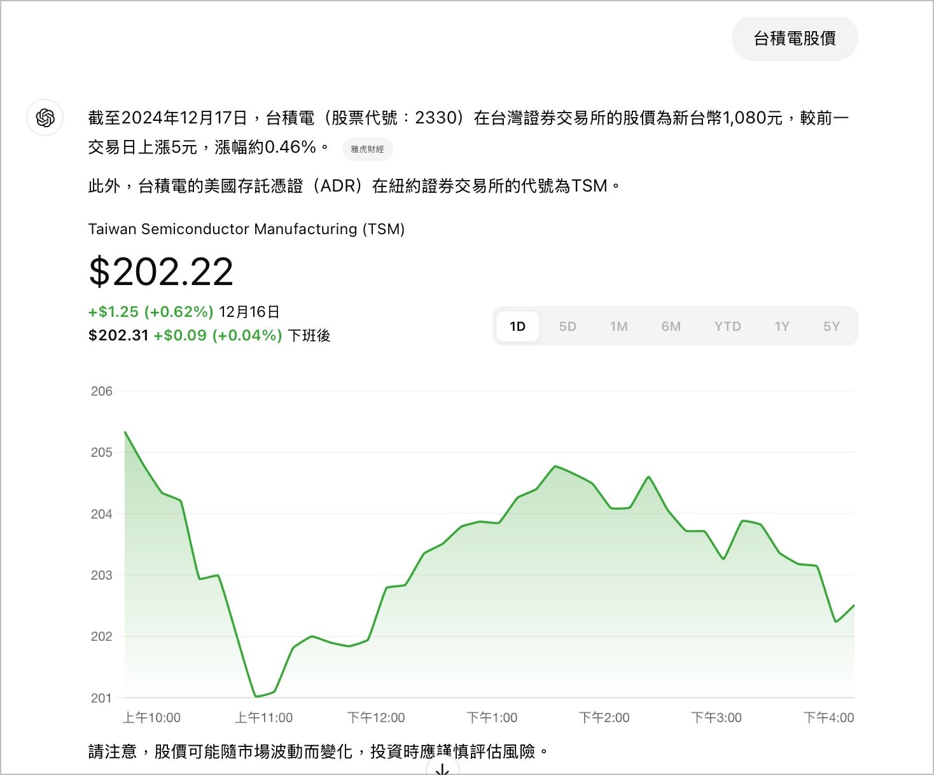Select the 1D chart range tab
This screenshot has height=775, width=934.
click(517, 326)
